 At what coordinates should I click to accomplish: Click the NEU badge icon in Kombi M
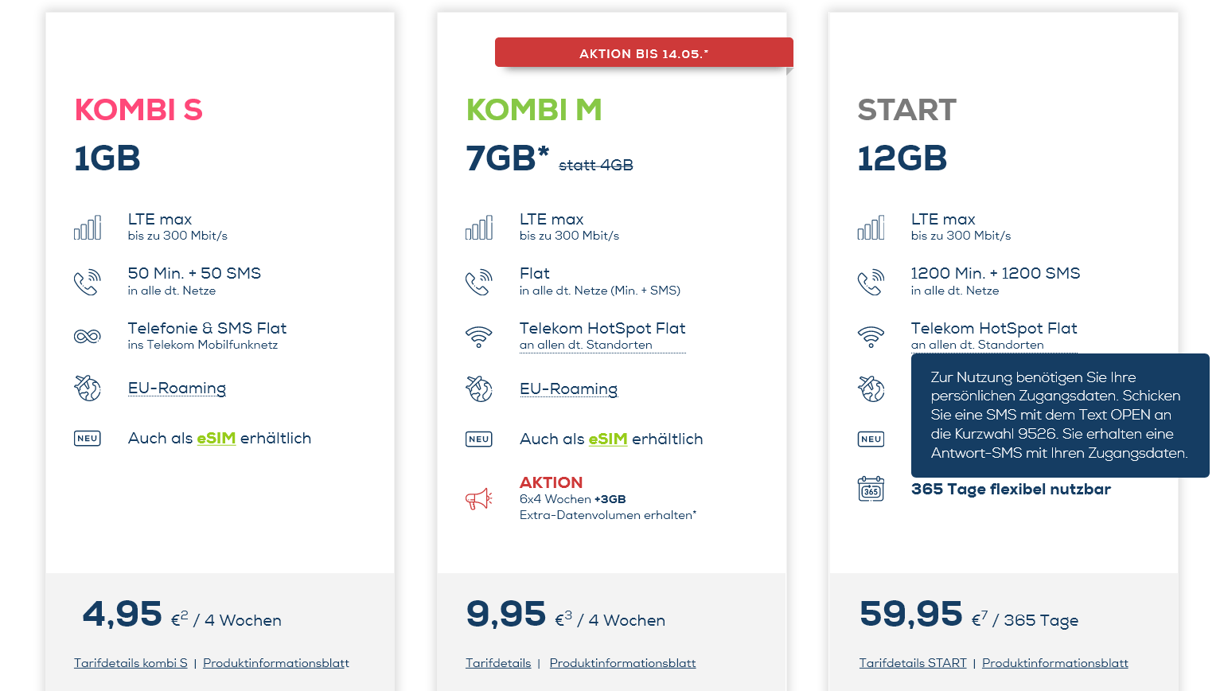pos(479,439)
